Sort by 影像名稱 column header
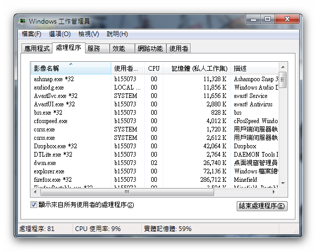The height and width of the screenshot is (252, 317). click(x=71, y=69)
